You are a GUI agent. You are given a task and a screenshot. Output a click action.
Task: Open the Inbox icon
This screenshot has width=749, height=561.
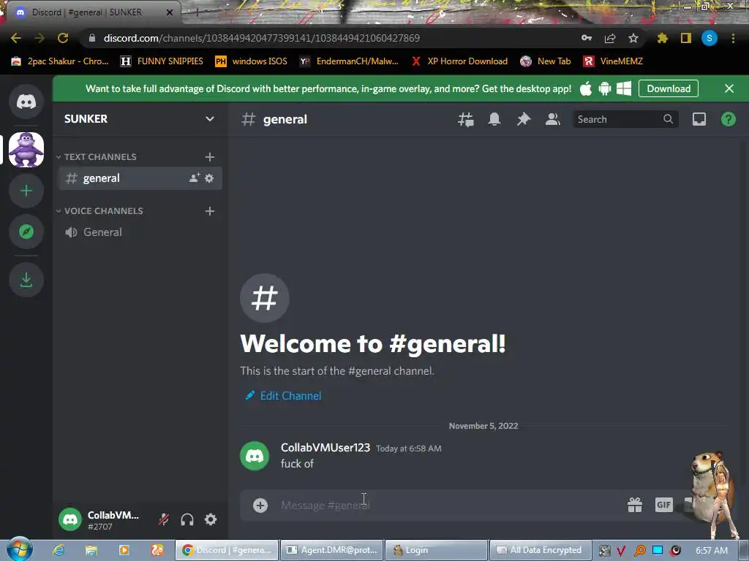(699, 119)
